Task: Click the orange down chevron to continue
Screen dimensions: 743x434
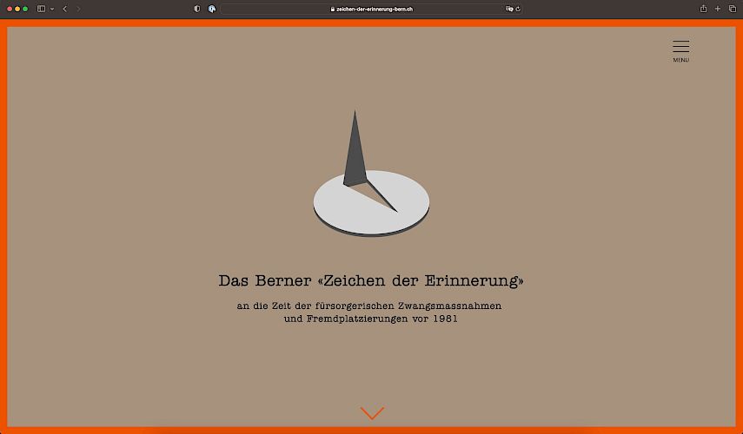Action: [372, 413]
